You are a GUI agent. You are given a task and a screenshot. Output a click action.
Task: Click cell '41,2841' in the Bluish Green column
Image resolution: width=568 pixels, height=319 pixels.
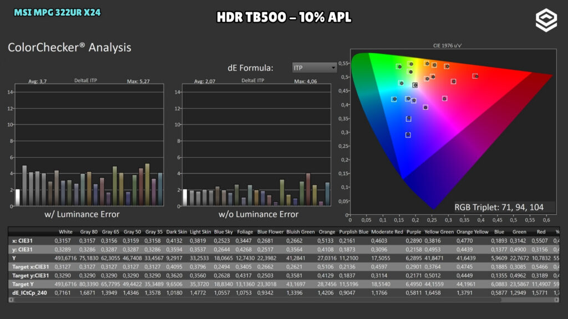[296, 258]
